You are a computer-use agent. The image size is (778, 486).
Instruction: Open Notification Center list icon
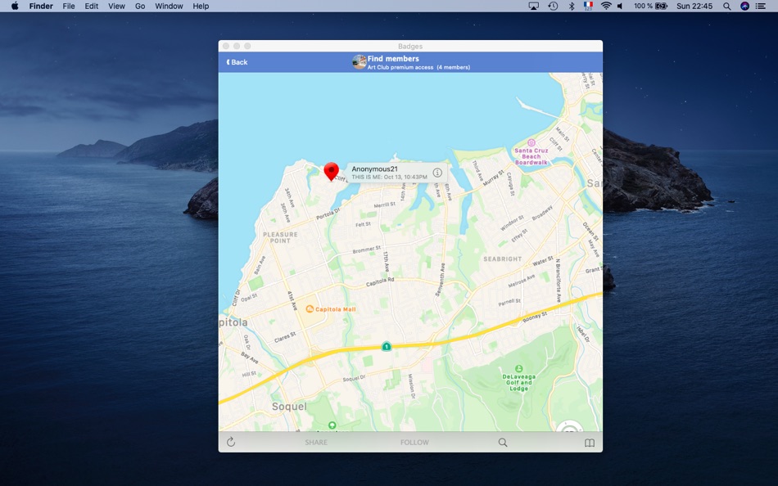tap(761, 6)
